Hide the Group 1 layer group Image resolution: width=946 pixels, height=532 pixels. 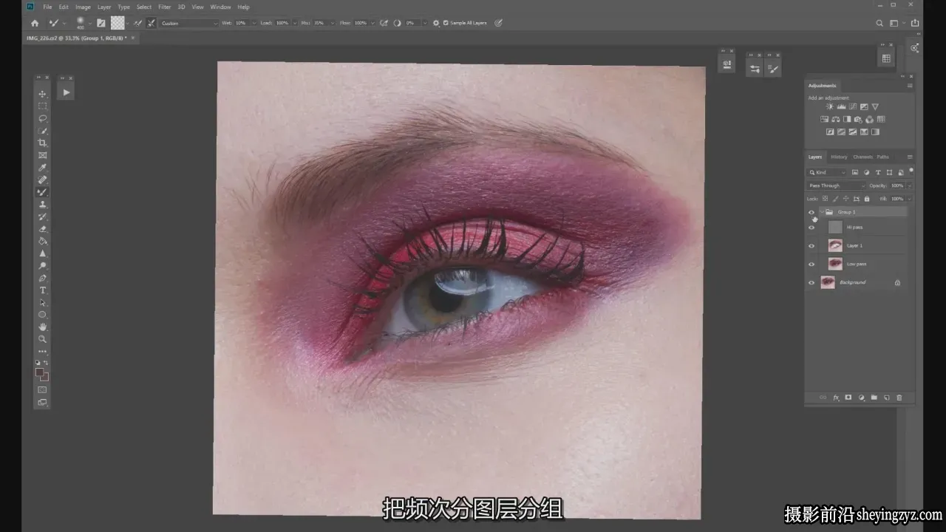[811, 212]
